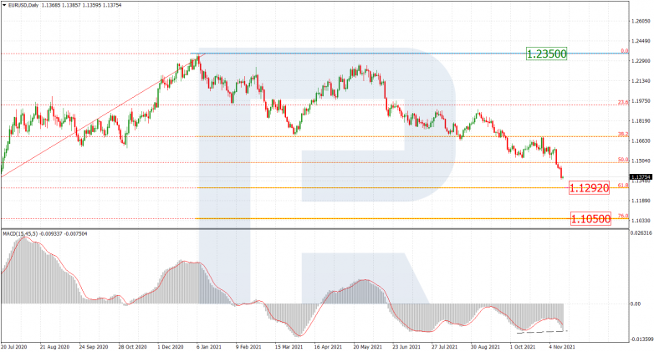
Task: Click the small triangle before EURUSD,Daily
Action: coord(4,5)
